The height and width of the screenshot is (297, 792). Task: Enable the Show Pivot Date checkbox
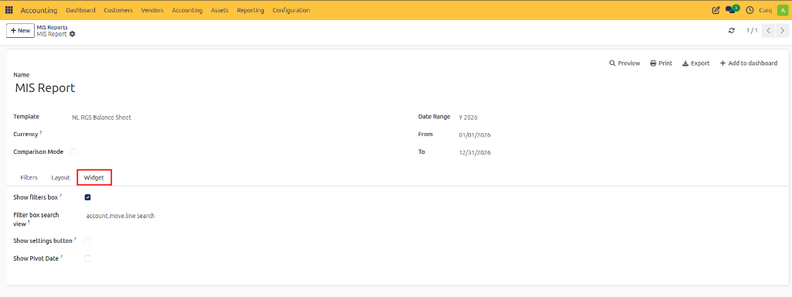pos(87,258)
